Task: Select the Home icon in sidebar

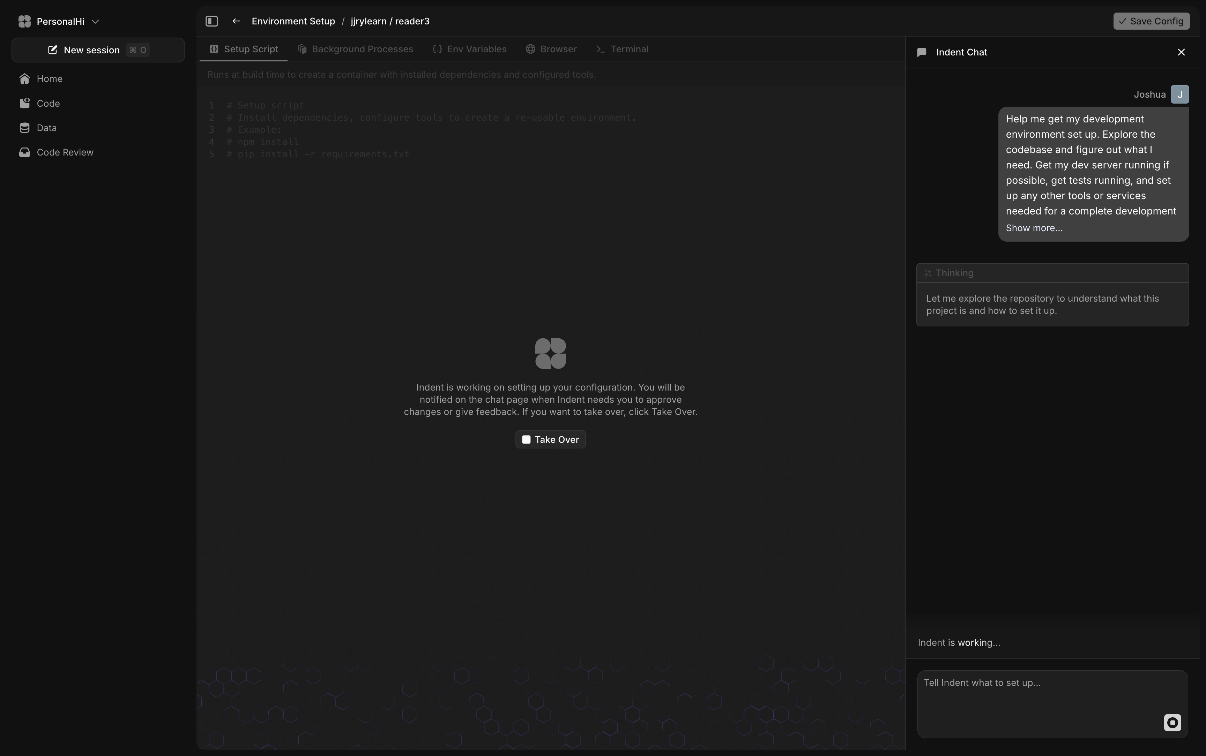Action: (24, 78)
